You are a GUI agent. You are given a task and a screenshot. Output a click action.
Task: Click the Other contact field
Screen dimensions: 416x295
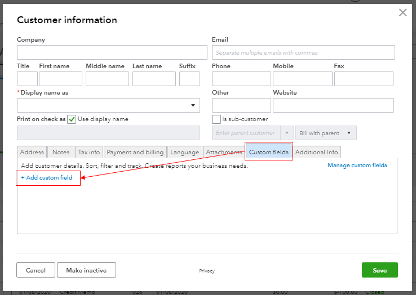point(241,105)
